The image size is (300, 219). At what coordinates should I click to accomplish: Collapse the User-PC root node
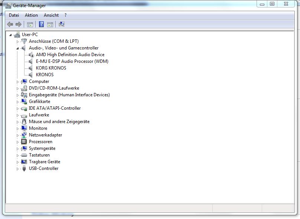(10, 35)
